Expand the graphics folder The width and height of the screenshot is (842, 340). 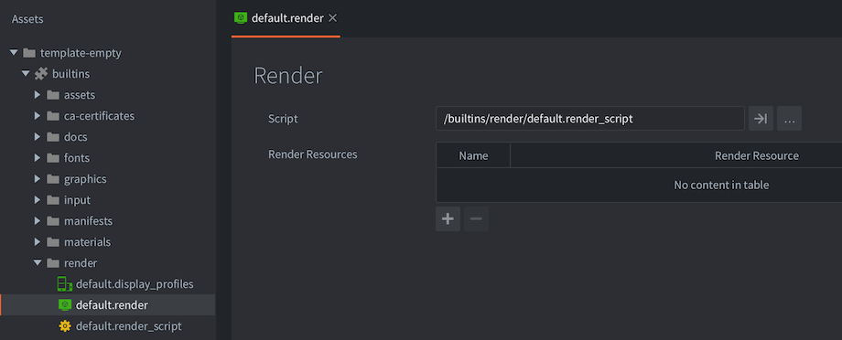pos(37,178)
